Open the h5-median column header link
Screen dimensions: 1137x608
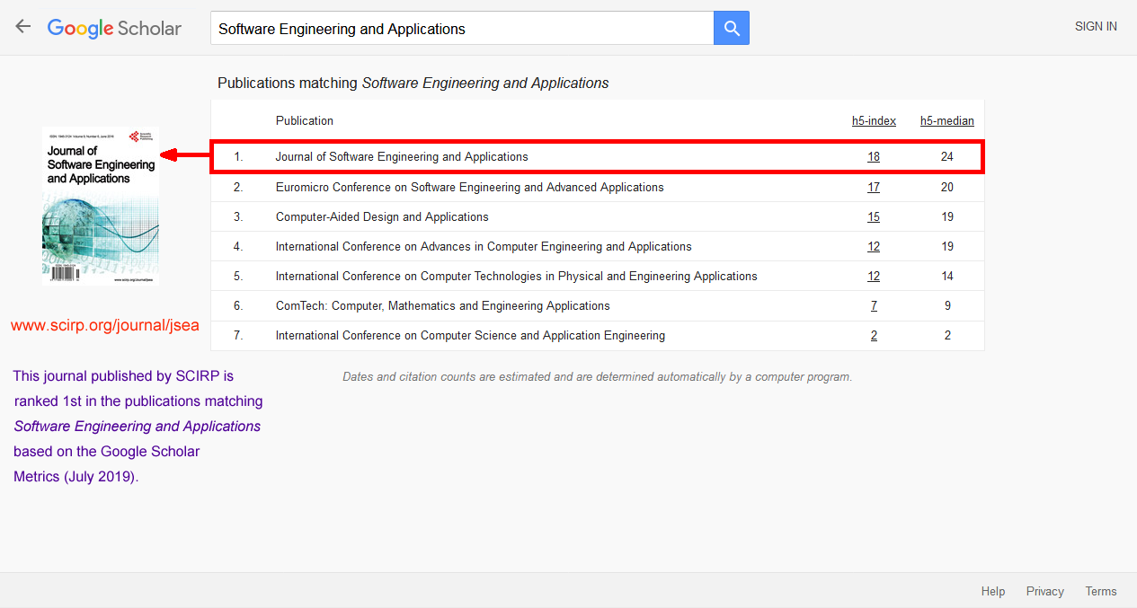tap(946, 121)
